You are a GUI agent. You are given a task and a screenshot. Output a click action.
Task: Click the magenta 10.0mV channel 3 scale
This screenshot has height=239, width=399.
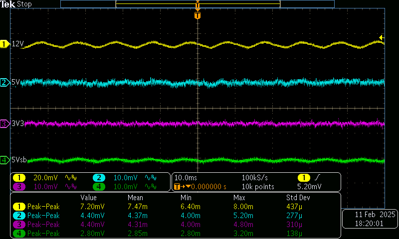pyautogui.click(x=45, y=187)
